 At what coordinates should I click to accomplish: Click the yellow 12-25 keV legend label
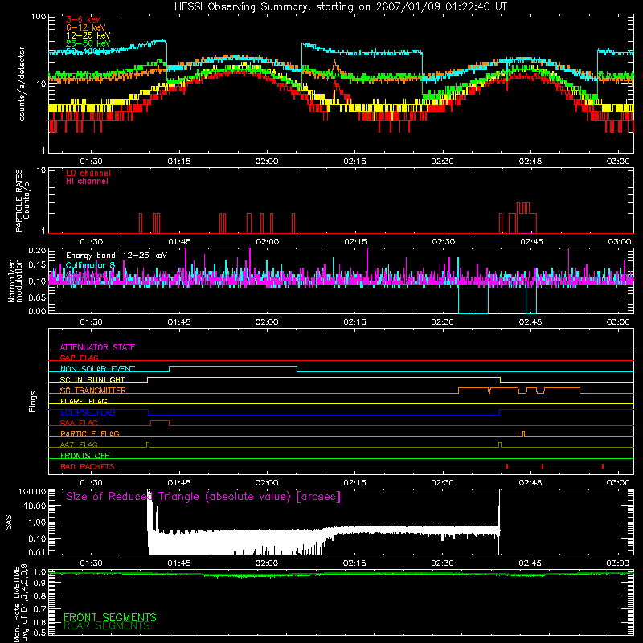point(88,35)
